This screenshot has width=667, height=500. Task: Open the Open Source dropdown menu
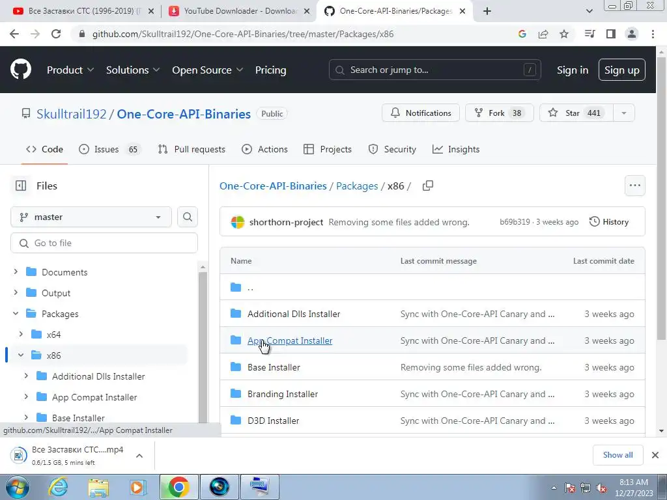pos(208,70)
